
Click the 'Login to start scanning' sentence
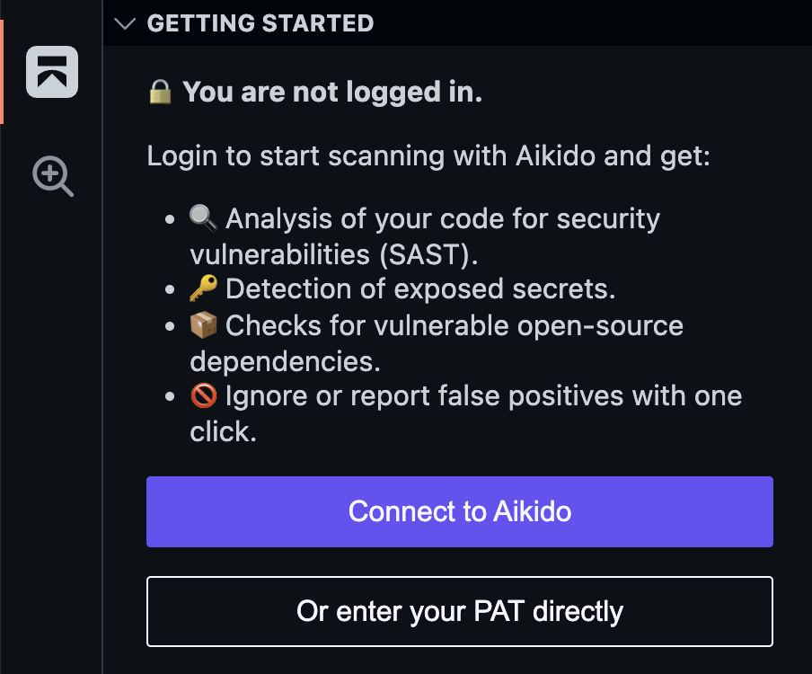click(428, 156)
